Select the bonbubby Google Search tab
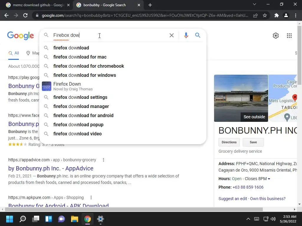The height and width of the screenshot is (226, 302). [x=108, y=5]
